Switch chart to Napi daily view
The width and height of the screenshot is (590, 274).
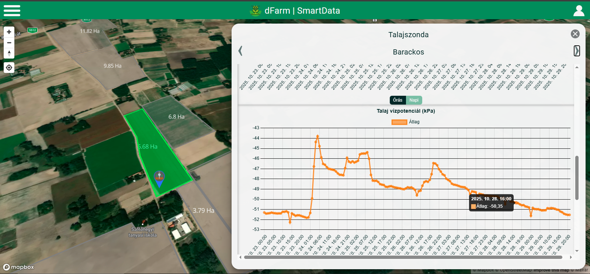pos(414,100)
